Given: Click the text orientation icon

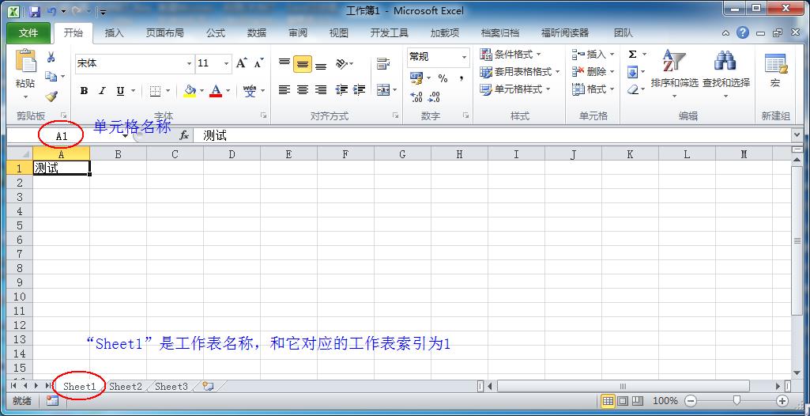Looking at the screenshot, I should pos(341,64).
